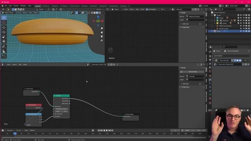Select wireframe viewport shading mode
Image resolution: width=251 pixels, height=141 pixels.
(92, 13)
